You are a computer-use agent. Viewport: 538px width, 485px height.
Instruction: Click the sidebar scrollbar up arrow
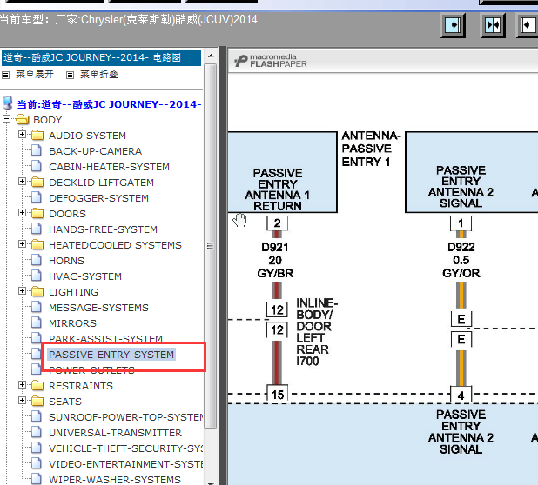pos(211,56)
